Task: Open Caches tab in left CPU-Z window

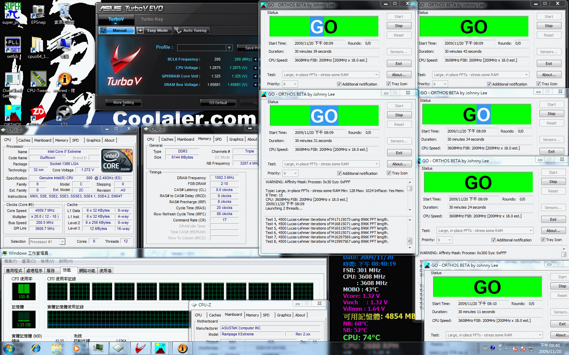Action: tap(24, 140)
